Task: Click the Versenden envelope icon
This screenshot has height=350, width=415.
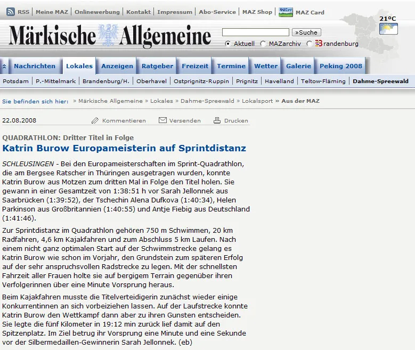Action: [162, 120]
